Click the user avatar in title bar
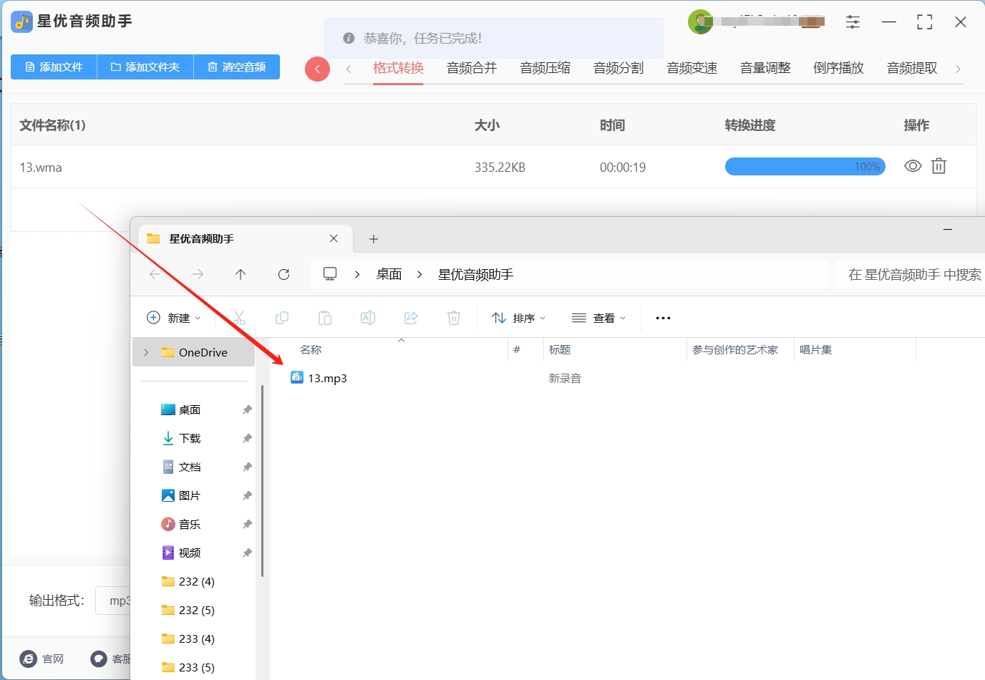985x680 pixels. pyautogui.click(x=700, y=21)
